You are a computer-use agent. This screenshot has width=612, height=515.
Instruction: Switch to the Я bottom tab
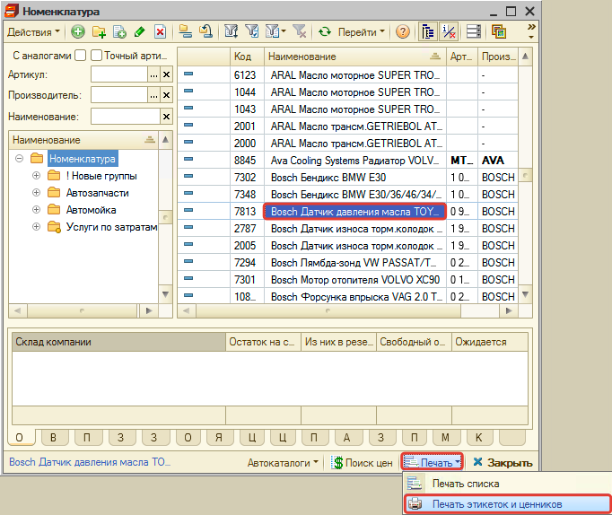pos(219,438)
